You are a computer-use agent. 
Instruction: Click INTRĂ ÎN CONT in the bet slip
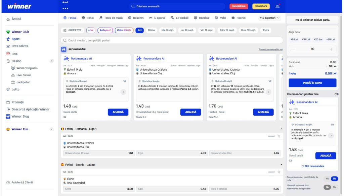[x=312, y=83]
